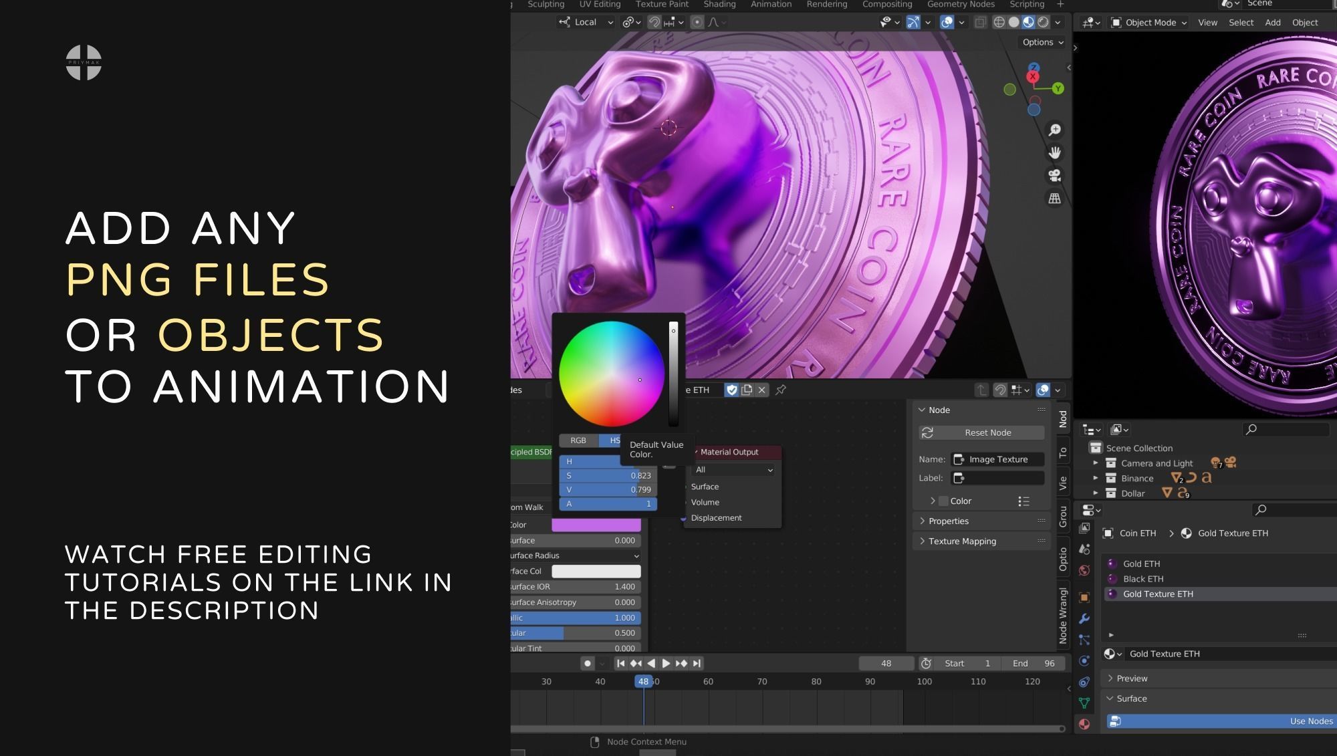Open Material properties tab icon
1337x756 pixels.
click(x=1084, y=724)
